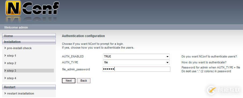Go to installation step 2
The width and height of the screenshot is (243, 98).
(12, 63)
